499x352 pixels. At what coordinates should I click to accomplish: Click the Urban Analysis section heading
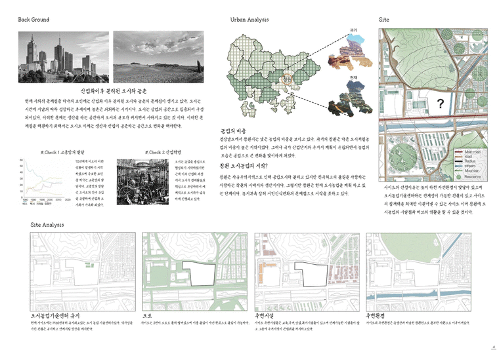coord(249,20)
